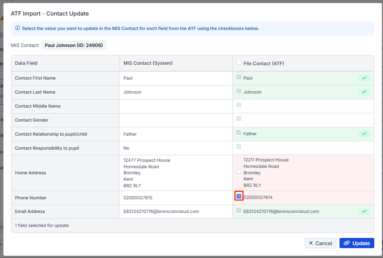Screen dimensions: 383x258
Task: Toggle the Contact First Name ATF checkbox
Action: pos(239,77)
